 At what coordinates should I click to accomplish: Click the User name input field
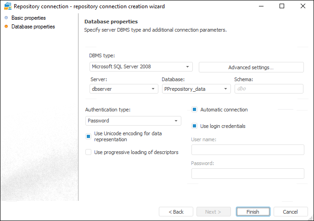(x=247, y=150)
